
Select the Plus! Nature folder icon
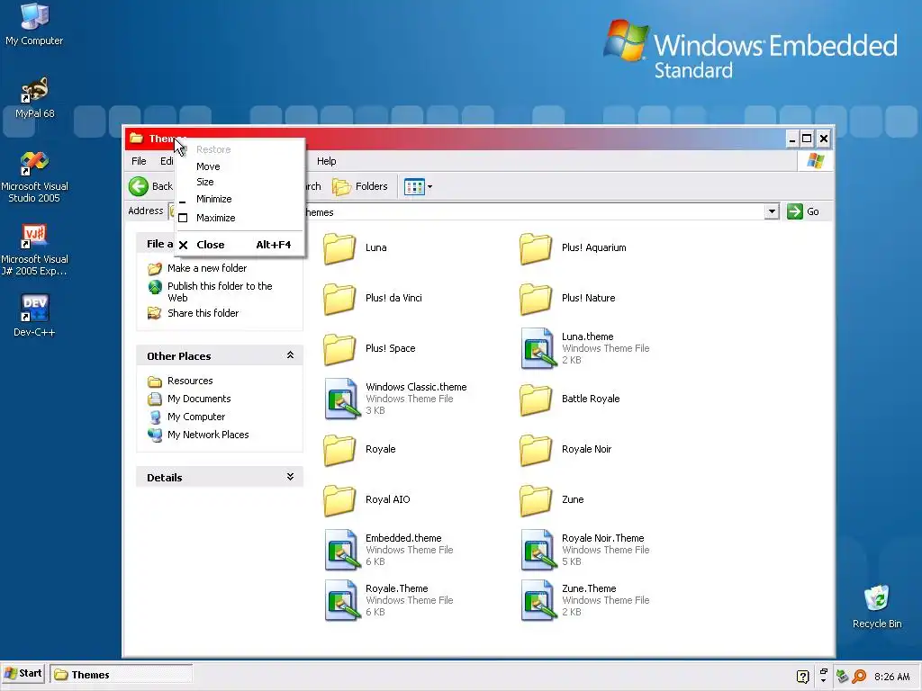pyautogui.click(x=536, y=299)
